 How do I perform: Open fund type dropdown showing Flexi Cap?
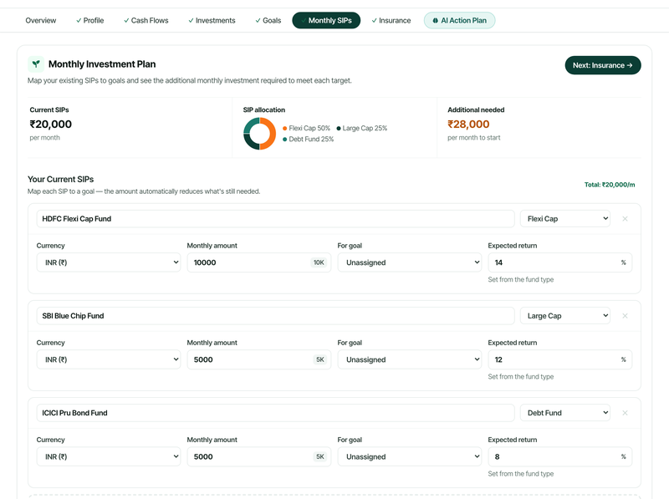[565, 219]
